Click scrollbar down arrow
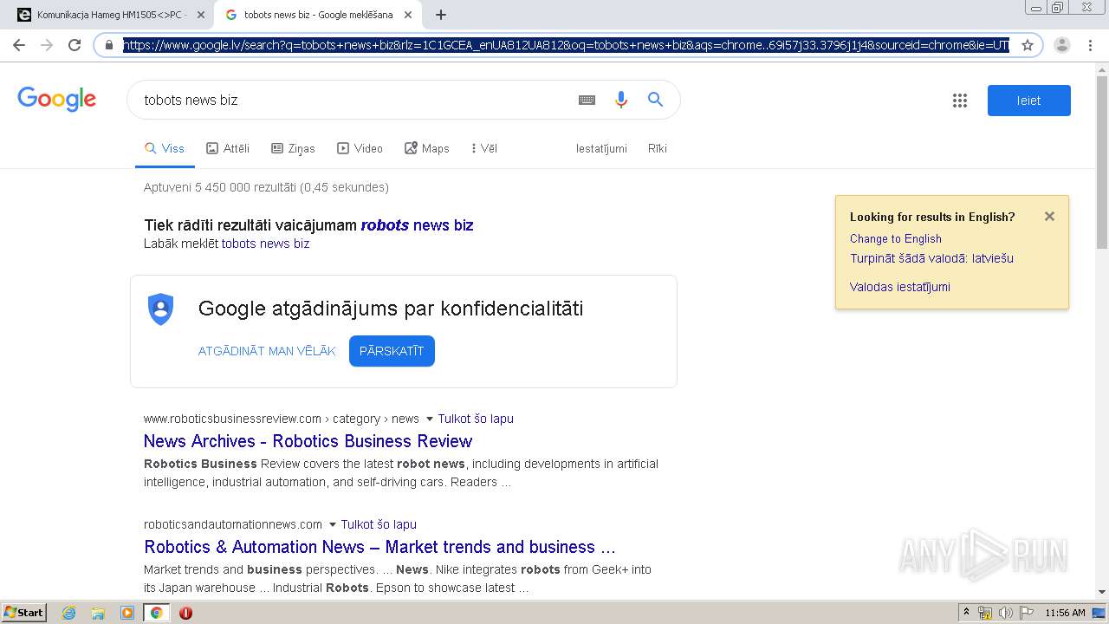This screenshot has height=624, width=1109. click(1102, 593)
